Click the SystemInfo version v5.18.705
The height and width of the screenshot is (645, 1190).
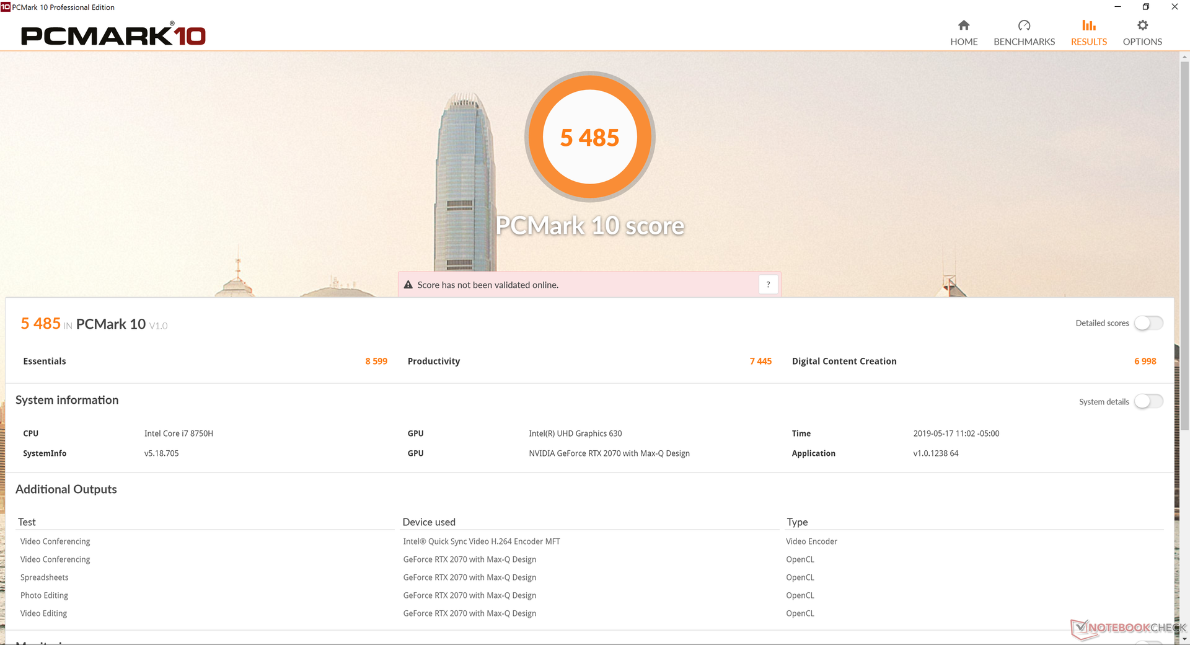coord(161,453)
